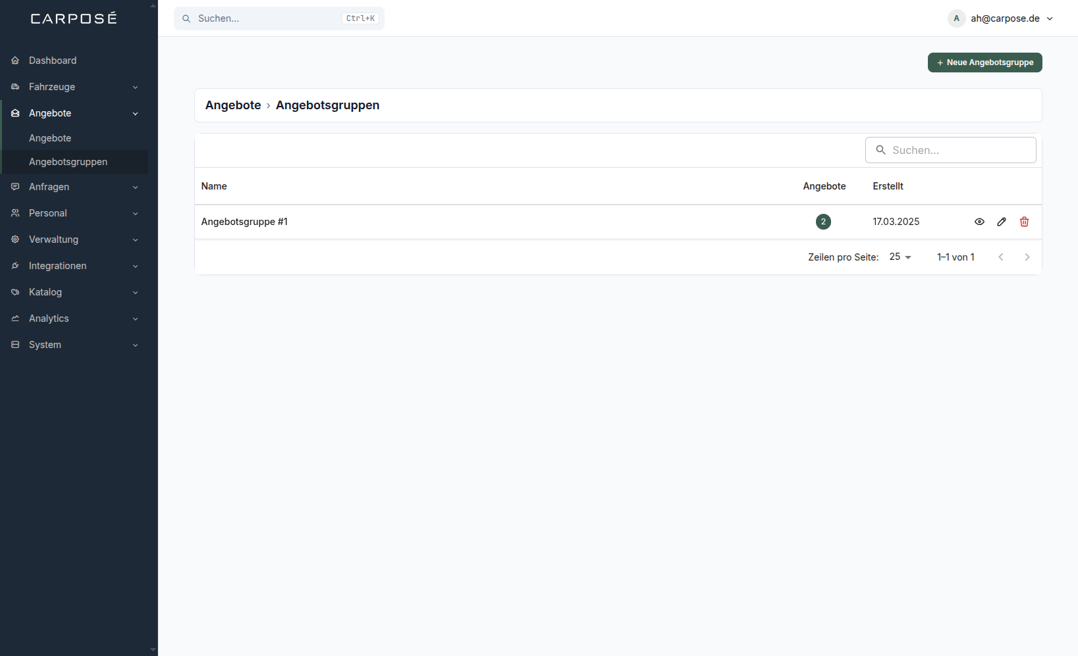Go to next page arrow
The height and width of the screenshot is (656, 1078).
(x=1027, y=257)
